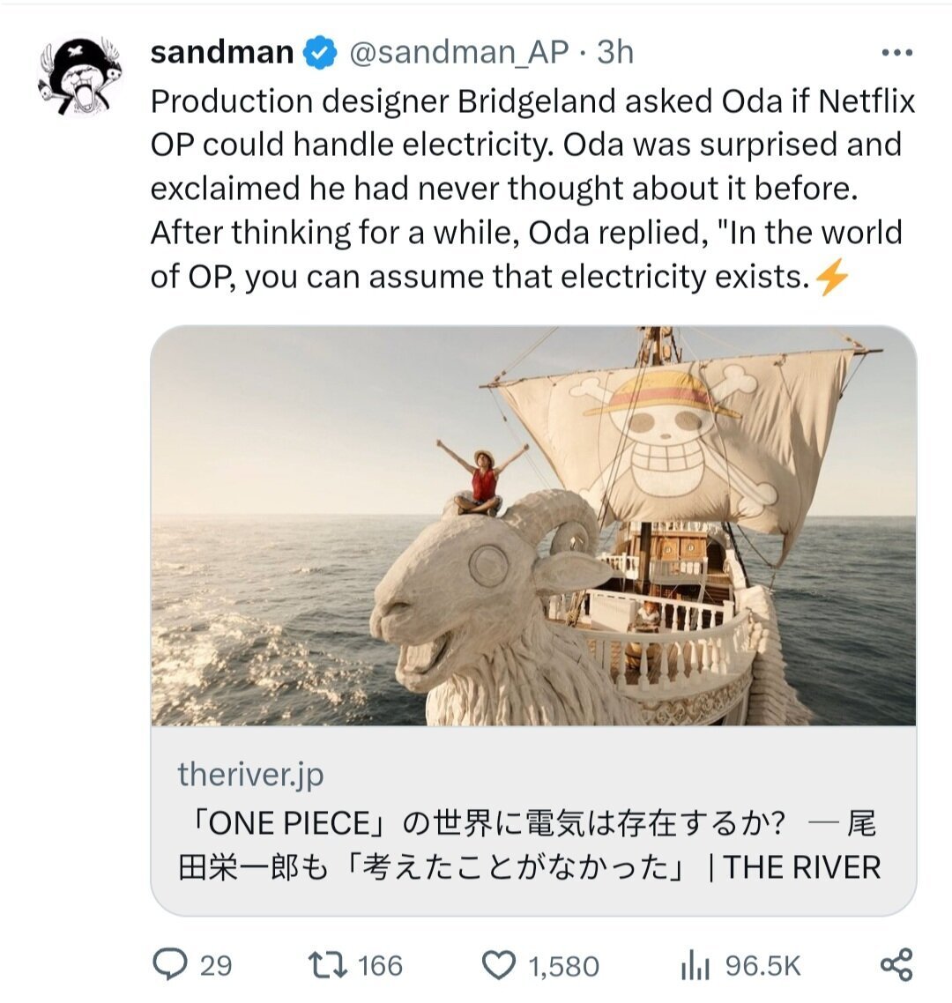Click the tweet text about Oda and electricity
The height and width of the screenshot is (1003, 952).
pyautogui.click(x=529, y=189)
